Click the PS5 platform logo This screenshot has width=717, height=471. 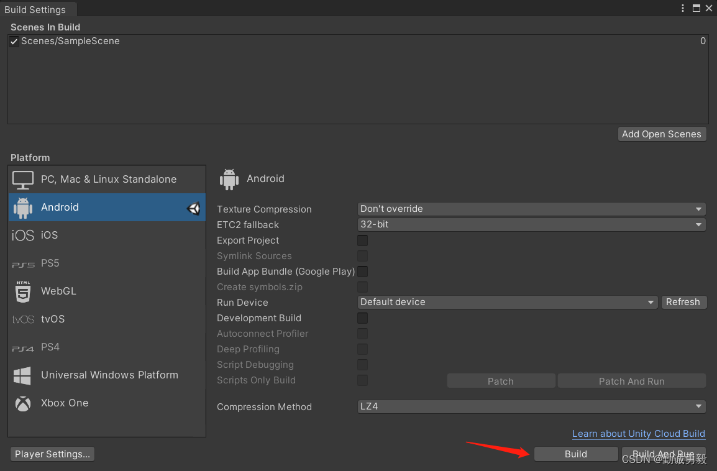[x=24, y=264]
